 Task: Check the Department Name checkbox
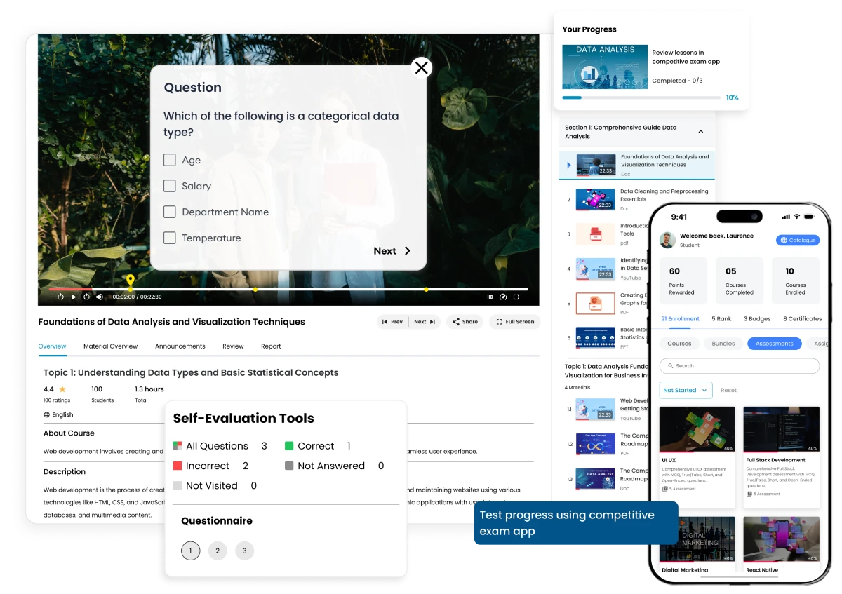coord(170,212)
